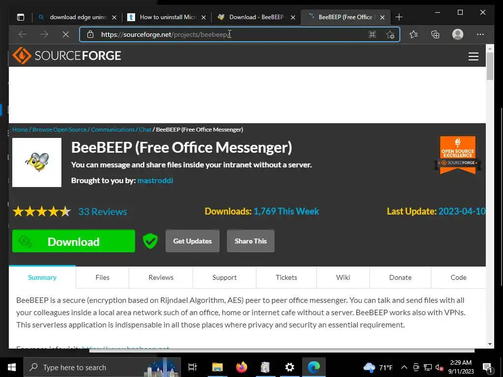
Task: Click the Get Updates button
Action: (x=193, y=241)
